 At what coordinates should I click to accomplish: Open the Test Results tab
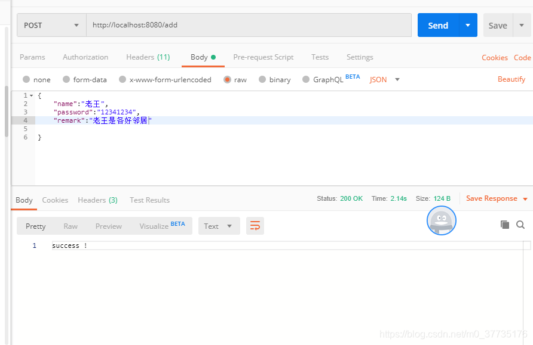click(149, 200)
